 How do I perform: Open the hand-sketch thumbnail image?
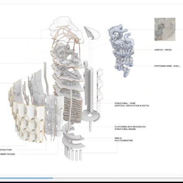click(165, 29)
